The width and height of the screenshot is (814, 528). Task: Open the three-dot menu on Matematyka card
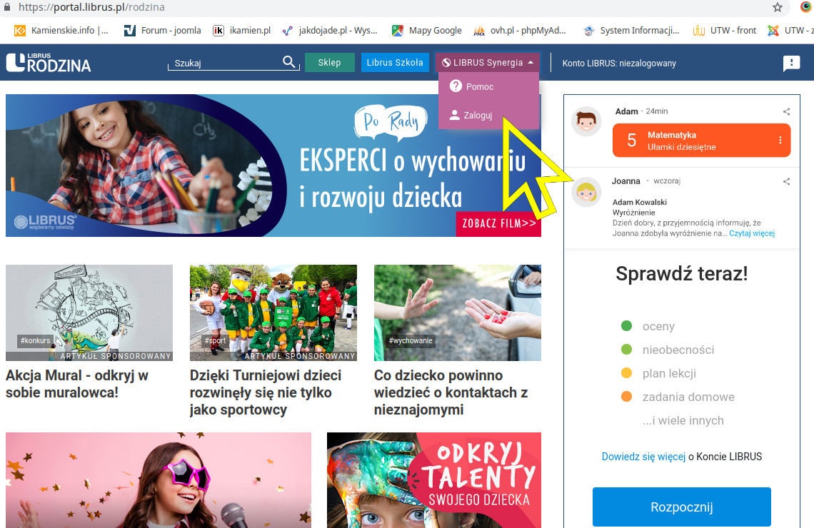pos(780,140)
